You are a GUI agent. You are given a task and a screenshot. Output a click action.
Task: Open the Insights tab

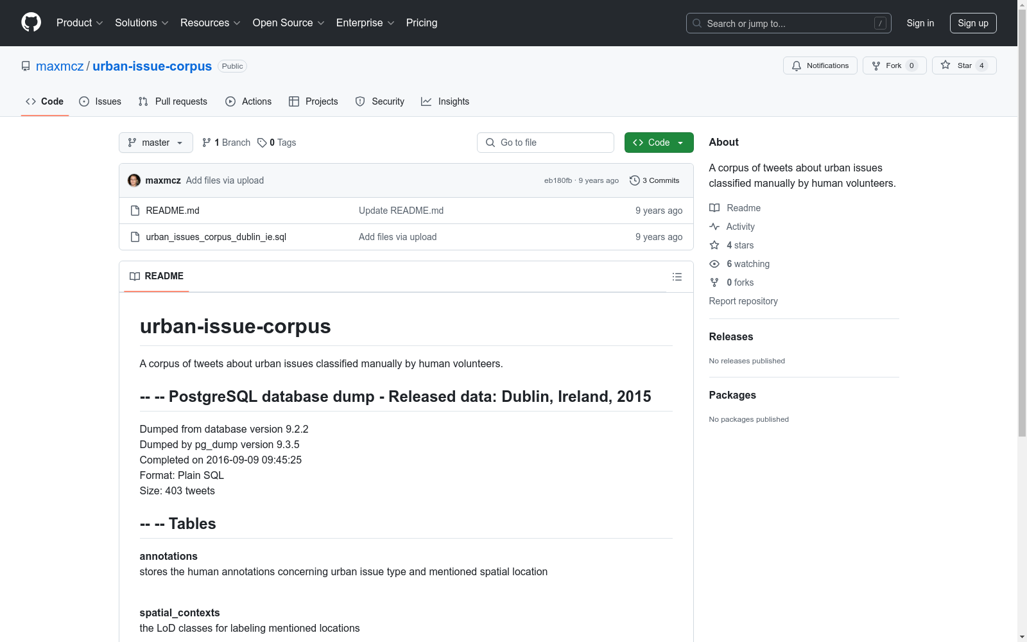pos(445,101)
